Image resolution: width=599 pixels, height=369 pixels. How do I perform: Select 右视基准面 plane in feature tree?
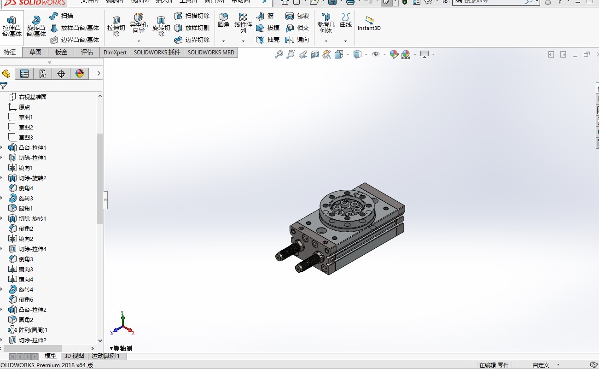click(x=32, y=97)
